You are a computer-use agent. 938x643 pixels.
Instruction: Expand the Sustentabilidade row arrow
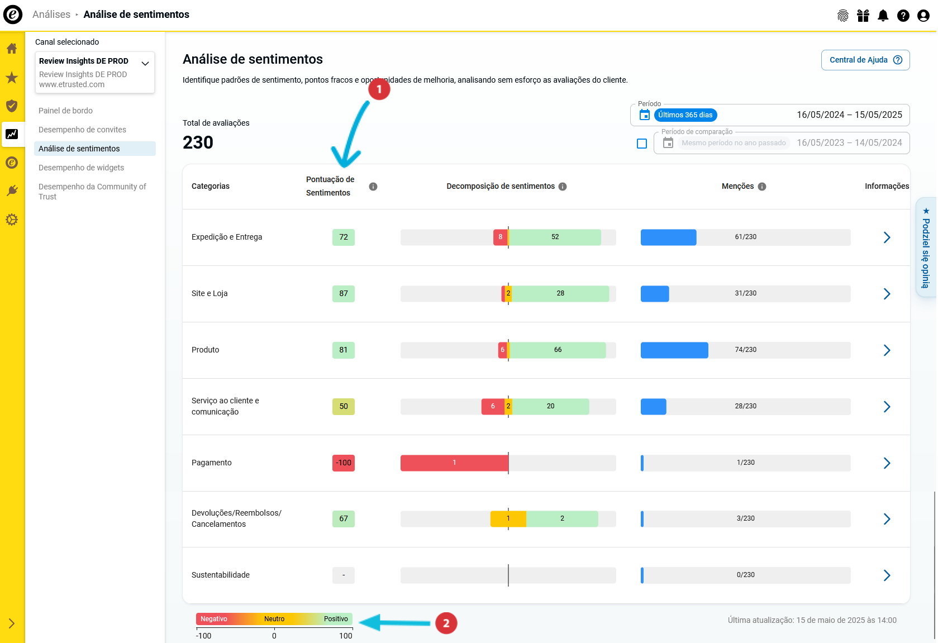pos(887,575)
